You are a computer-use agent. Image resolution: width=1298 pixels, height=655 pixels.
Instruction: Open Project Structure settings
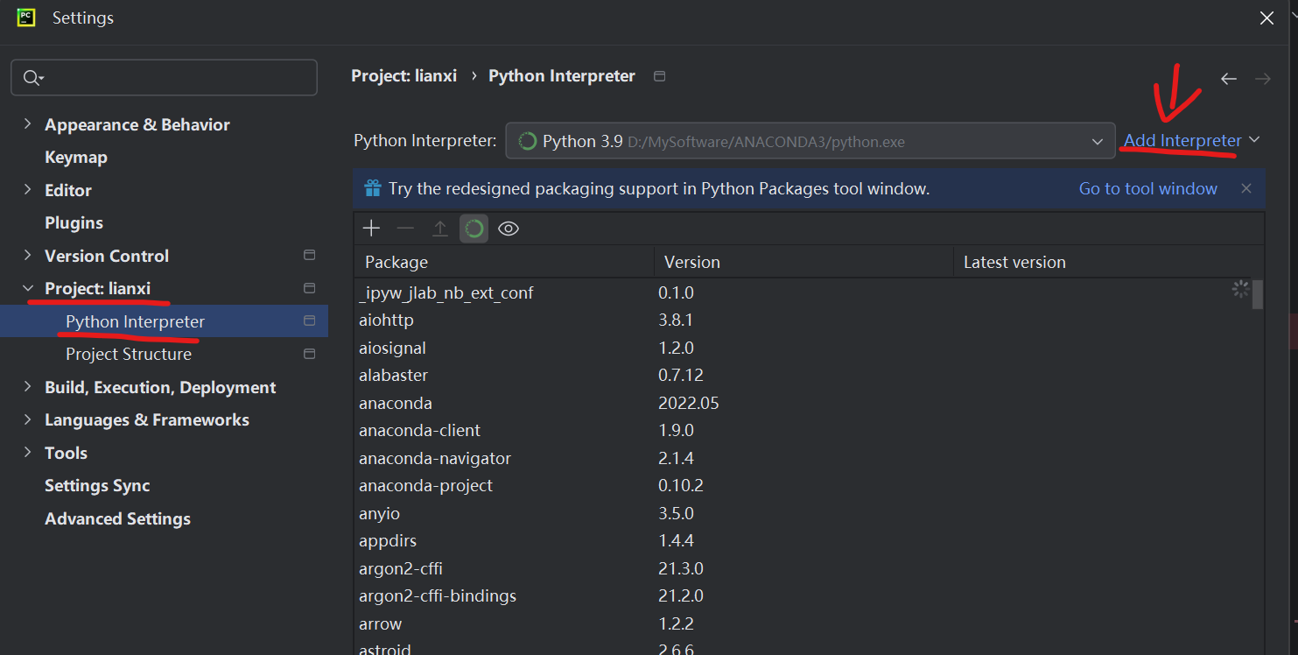click(129, 354)
